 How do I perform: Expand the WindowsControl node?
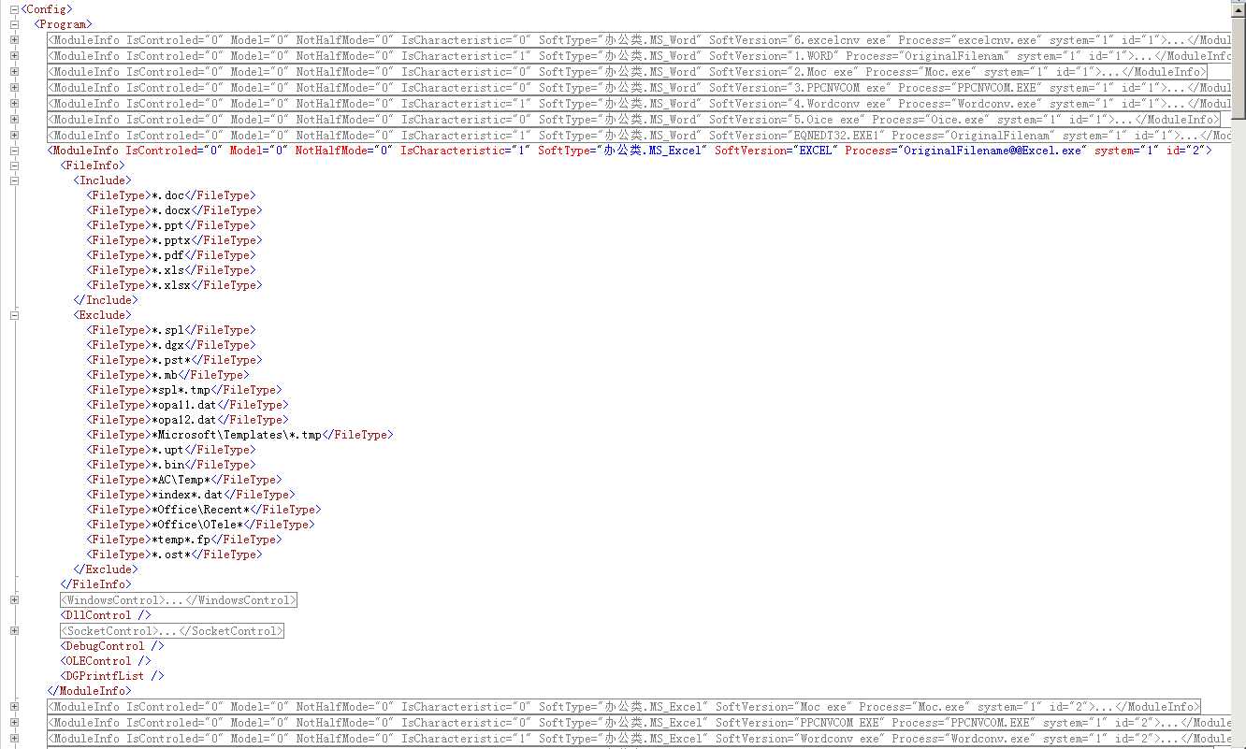click(14, 600)
